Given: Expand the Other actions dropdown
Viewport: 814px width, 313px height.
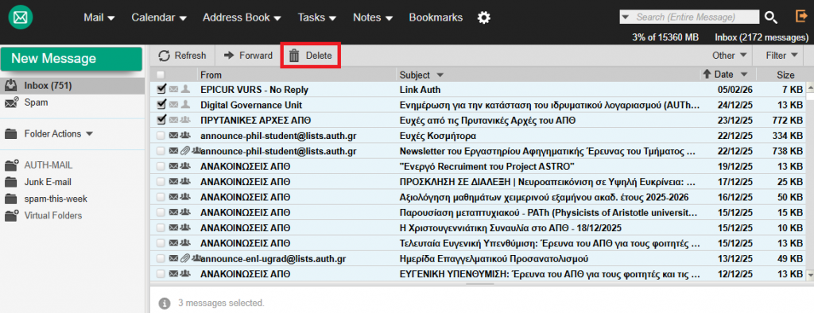Looking at the screenshot, I should coord(730,55).
